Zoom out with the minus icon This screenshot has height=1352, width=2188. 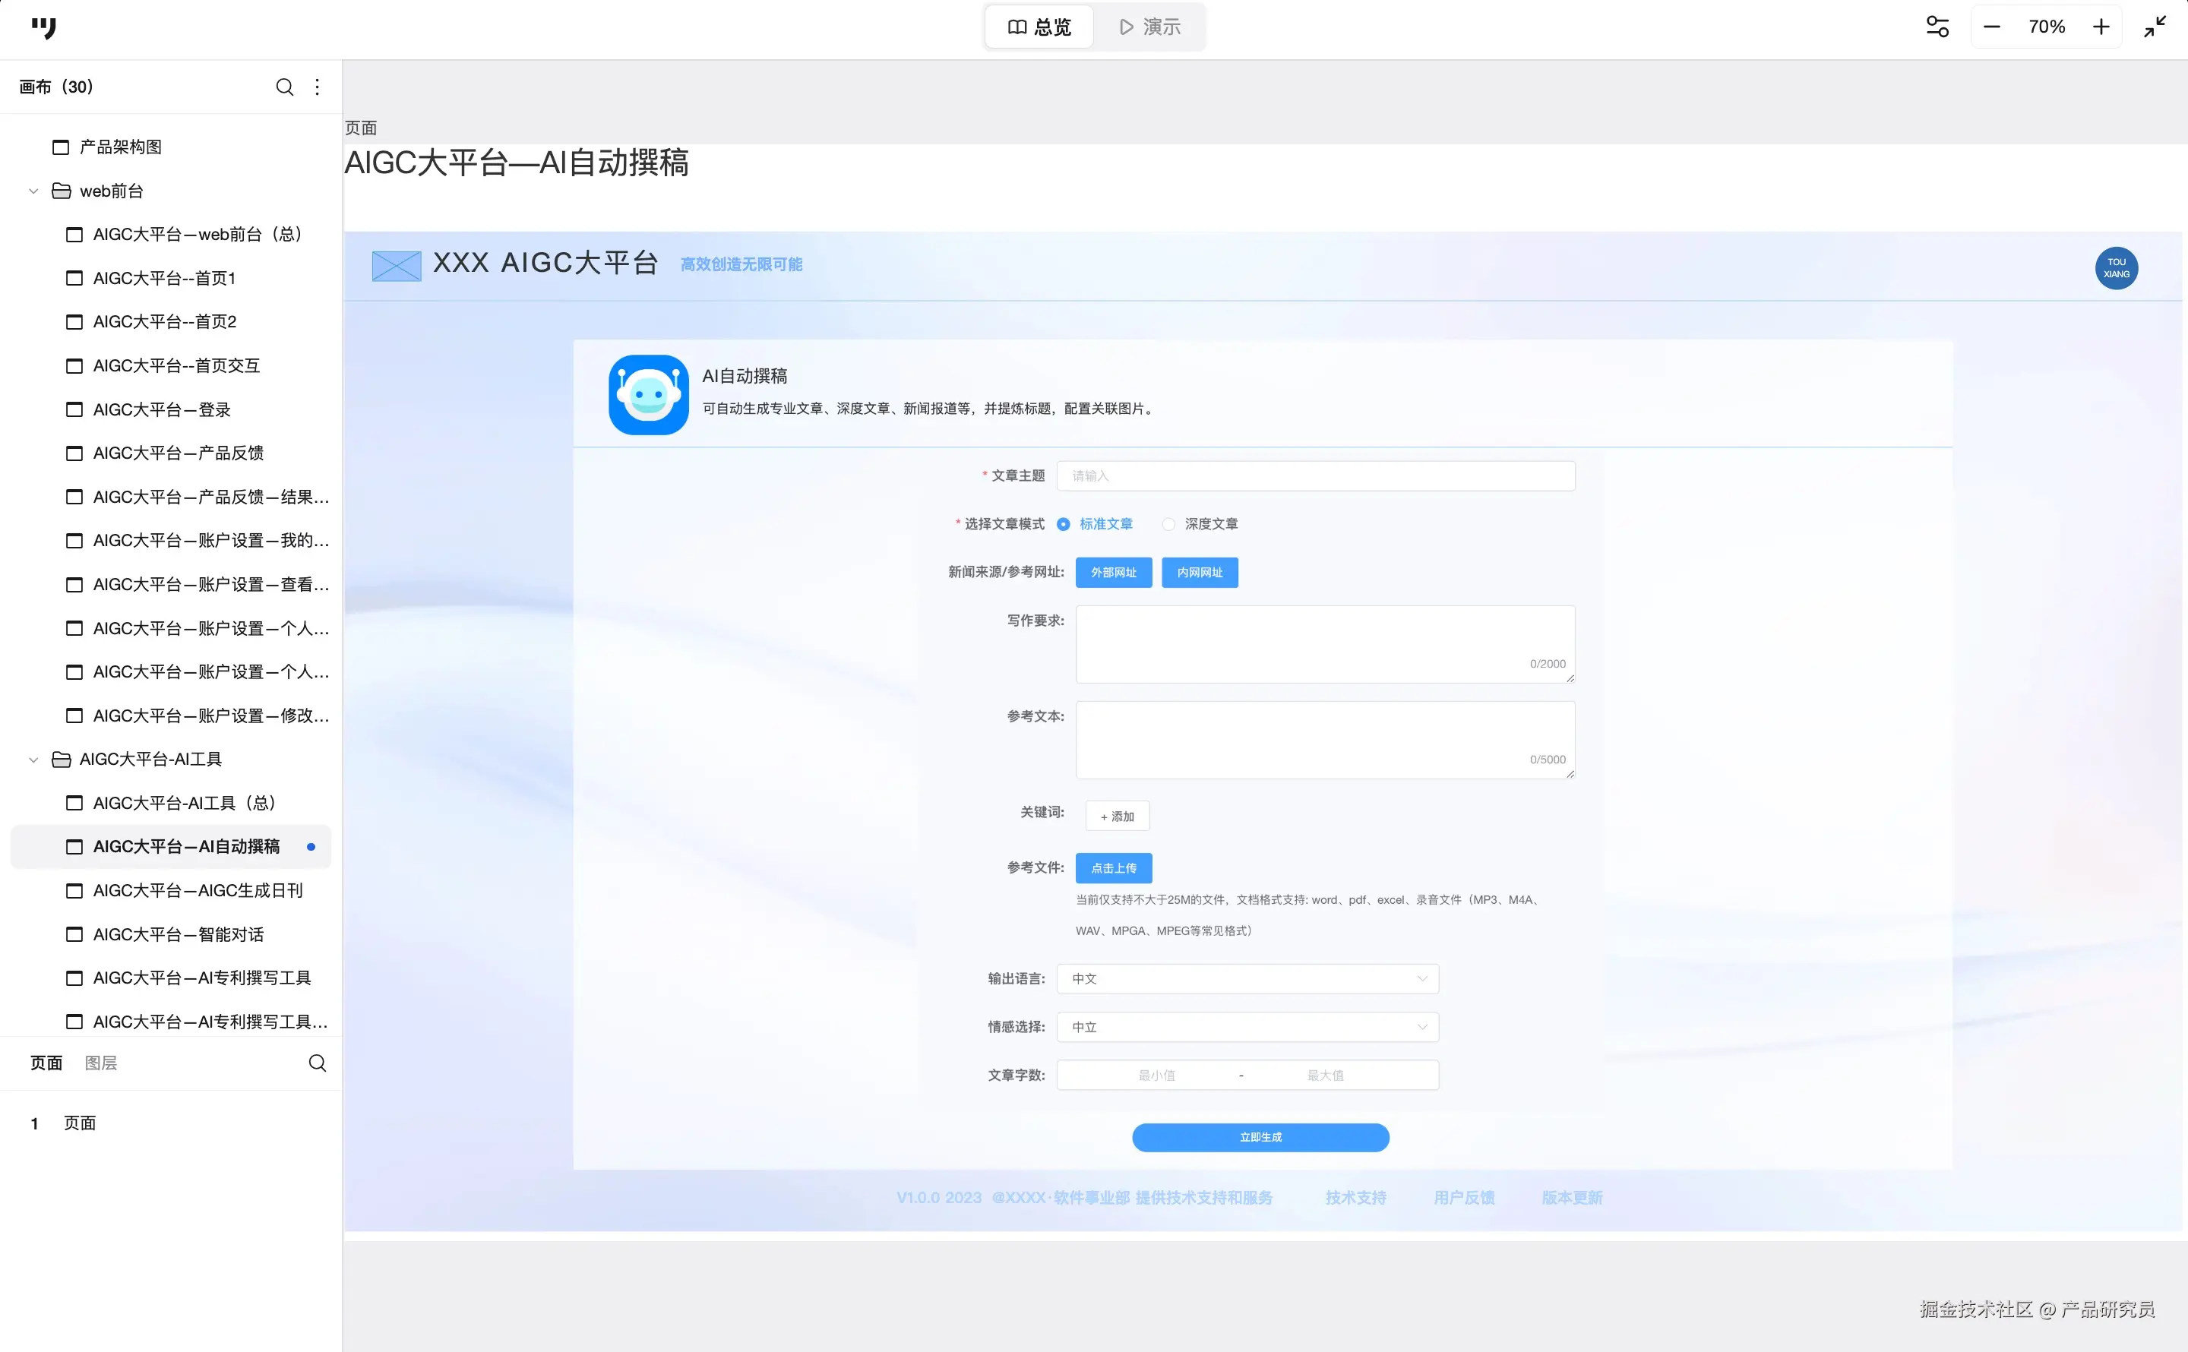(x=1991, y=27)
